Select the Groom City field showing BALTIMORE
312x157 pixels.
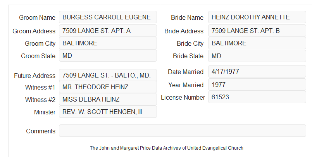(108, 43)
